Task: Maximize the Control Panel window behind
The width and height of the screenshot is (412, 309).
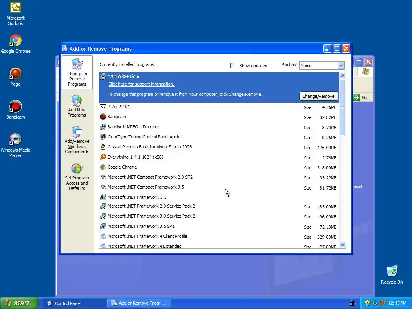Action: 359,62
